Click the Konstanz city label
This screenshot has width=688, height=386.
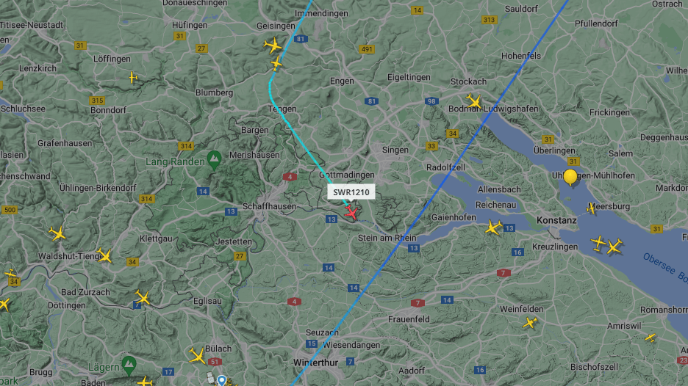(x=556, y=220)
